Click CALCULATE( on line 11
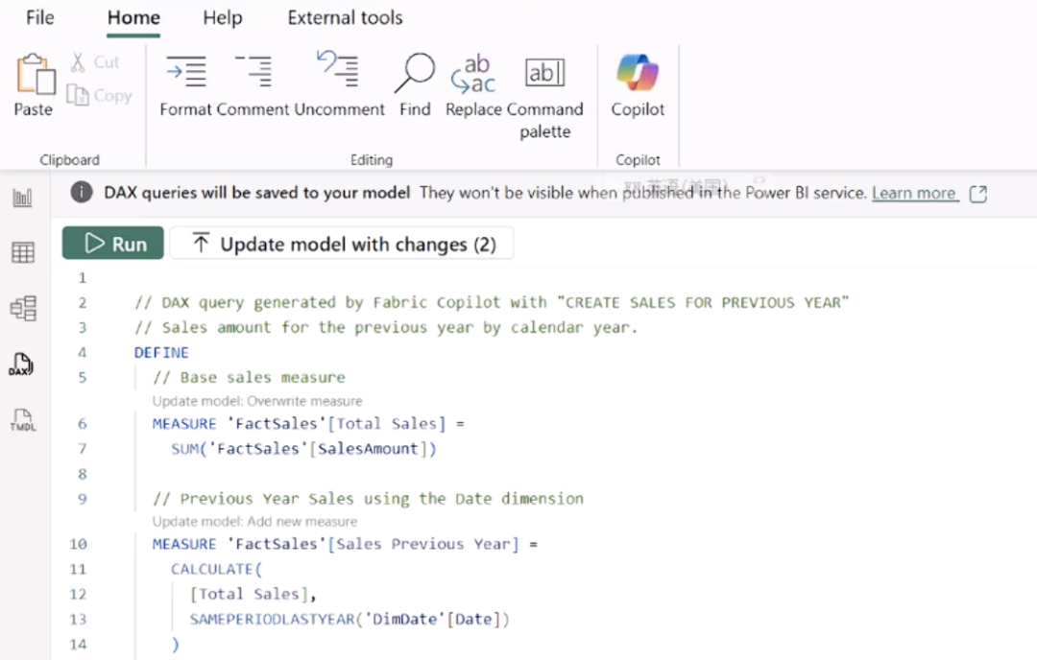Viewport: 1037px width, 660px height. [216, 569]
